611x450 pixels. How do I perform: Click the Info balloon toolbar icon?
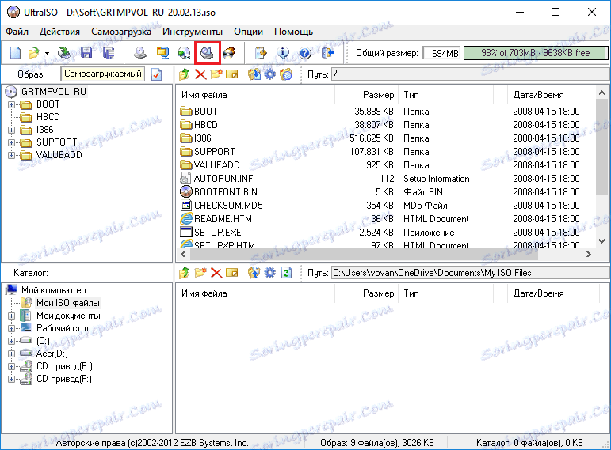point(283,53)
